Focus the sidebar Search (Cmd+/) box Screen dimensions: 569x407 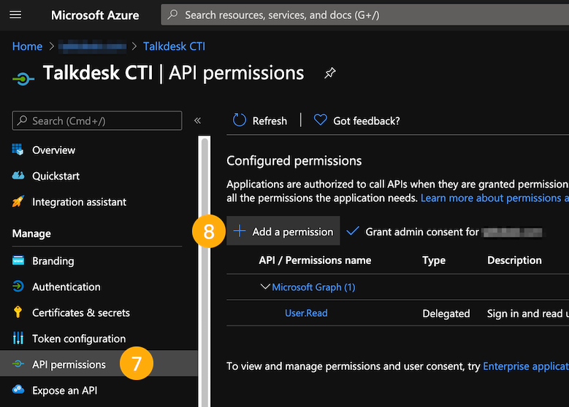click(x=97, y=120)
